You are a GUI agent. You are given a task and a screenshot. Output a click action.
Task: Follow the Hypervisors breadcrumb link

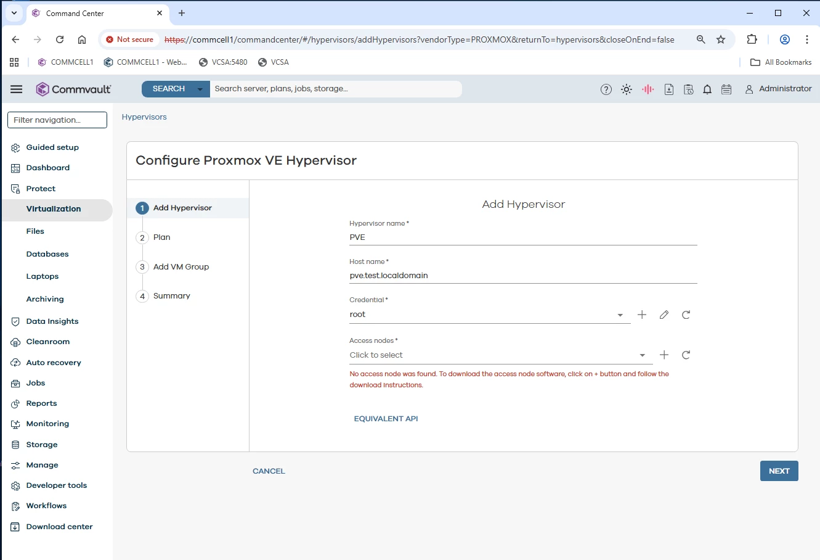click(144, 117)
